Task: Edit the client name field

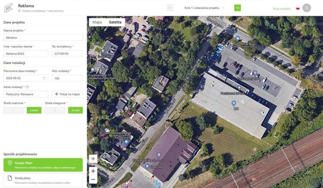Action: tap(26, 54)
